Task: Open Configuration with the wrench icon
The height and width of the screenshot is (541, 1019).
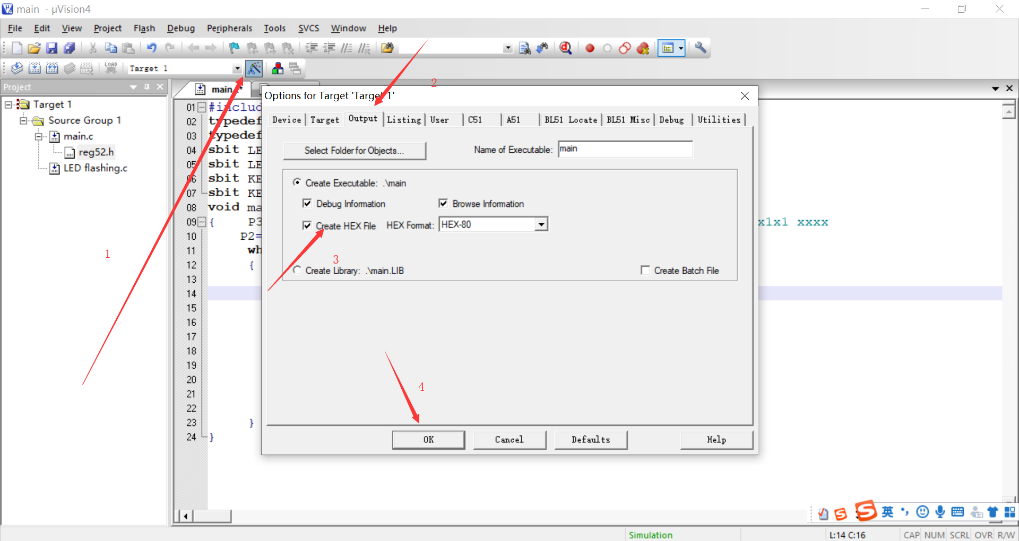Action: (x=701, y=48)
